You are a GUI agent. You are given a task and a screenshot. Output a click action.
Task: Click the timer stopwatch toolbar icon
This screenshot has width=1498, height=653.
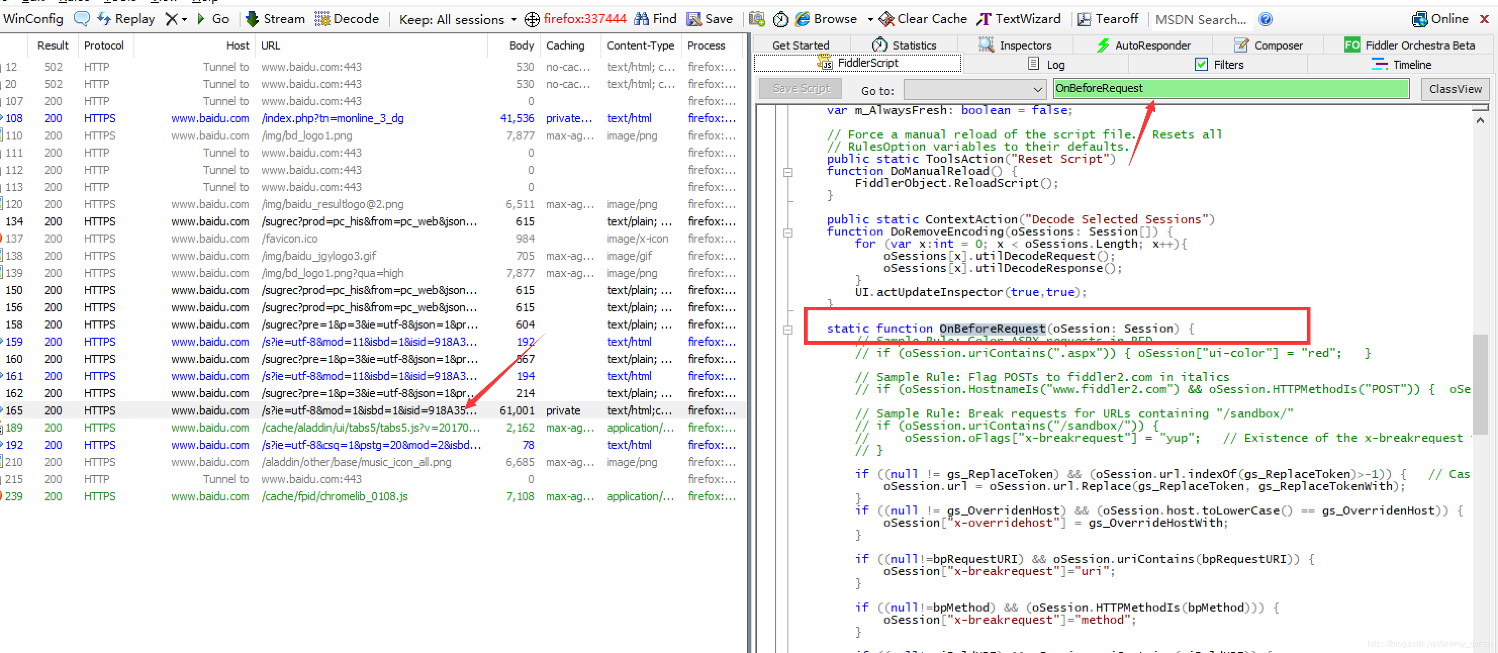[780, 19]
